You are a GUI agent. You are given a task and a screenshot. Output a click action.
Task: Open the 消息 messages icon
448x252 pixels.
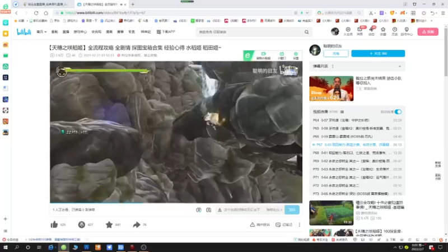coord(360,31)
